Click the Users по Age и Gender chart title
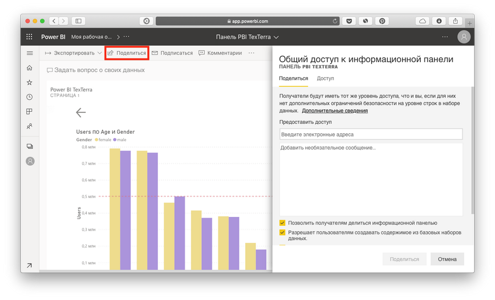 click(106, 132)
